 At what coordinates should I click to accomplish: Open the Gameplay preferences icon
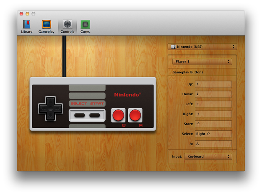[x=46, y=25]
